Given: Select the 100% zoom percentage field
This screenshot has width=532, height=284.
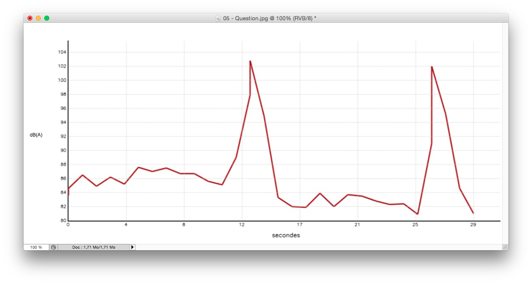Looking at the screenshot, I should [x=37, y=247].
